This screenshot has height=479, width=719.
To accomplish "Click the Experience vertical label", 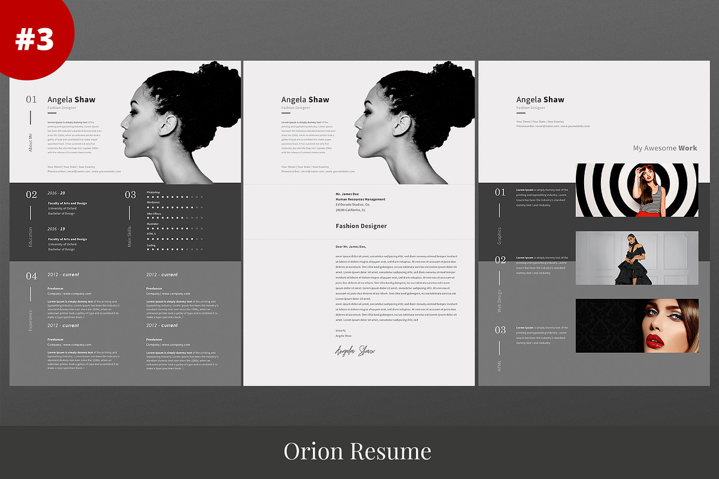I will coord(31,320).
